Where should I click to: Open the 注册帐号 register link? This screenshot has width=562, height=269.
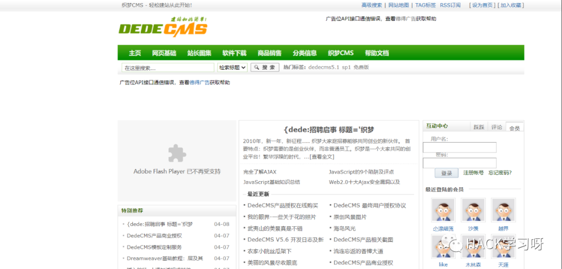(474, 173)
